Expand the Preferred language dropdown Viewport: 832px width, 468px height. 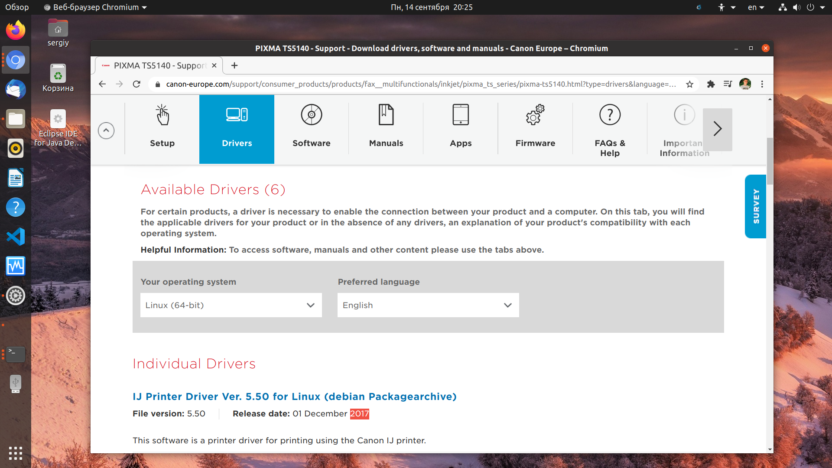(428, 305)
